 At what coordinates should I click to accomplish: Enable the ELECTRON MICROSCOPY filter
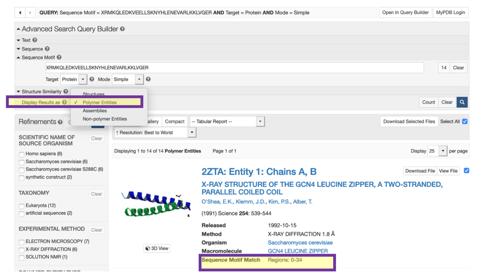(22, 242)
